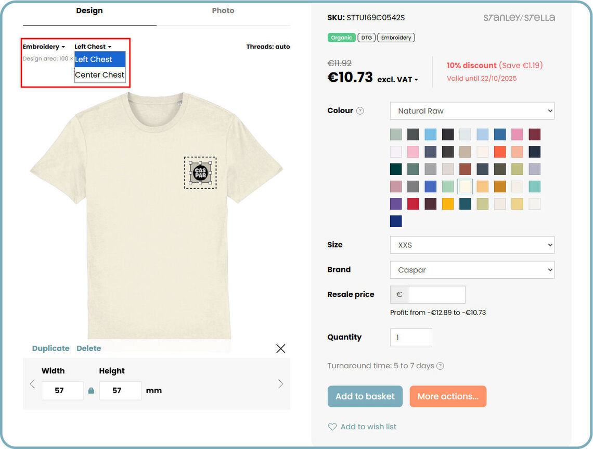Click the Stanley/Stella brand logo
The width and height of the screenshot is (593, 449).
coord(519,18)
